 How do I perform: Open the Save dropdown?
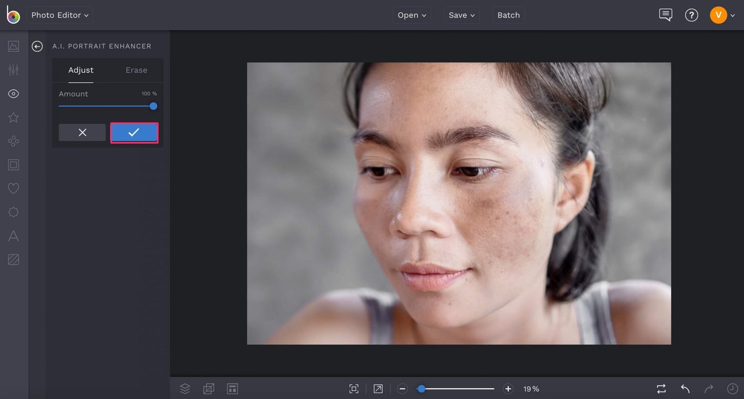pyautogui.click(x=461, y=14)
